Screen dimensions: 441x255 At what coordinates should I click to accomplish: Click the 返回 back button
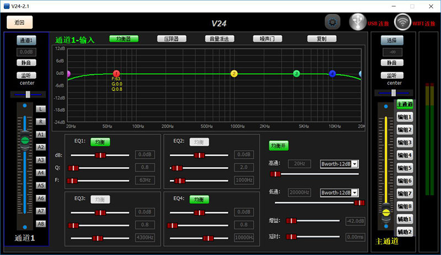click(20, 22)
